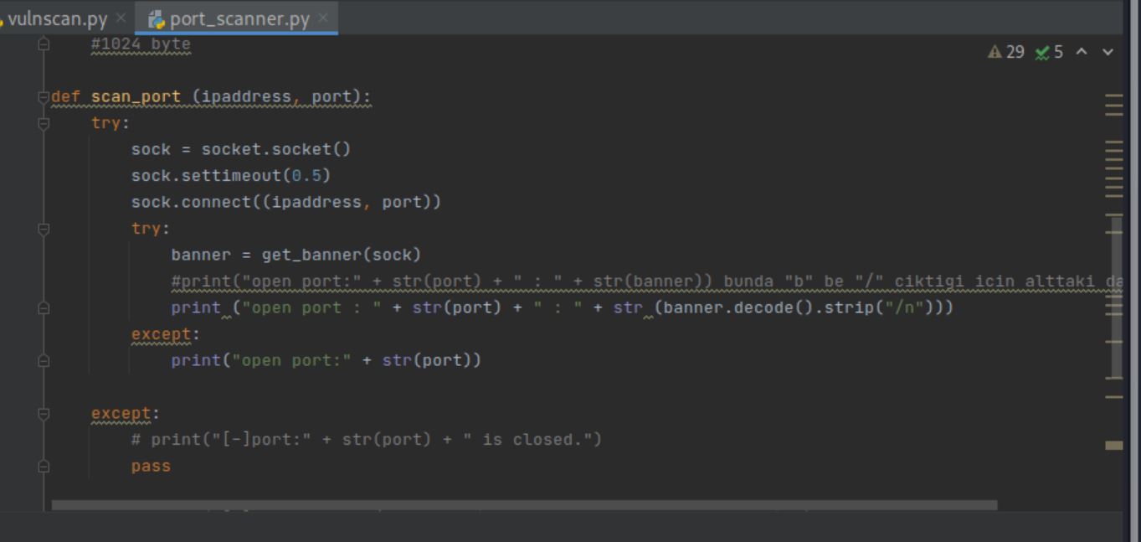Viewport: 1141px width, 542px height.
Task: Collapse the scan_port function fold marker
Action: (x=44, y=97)
